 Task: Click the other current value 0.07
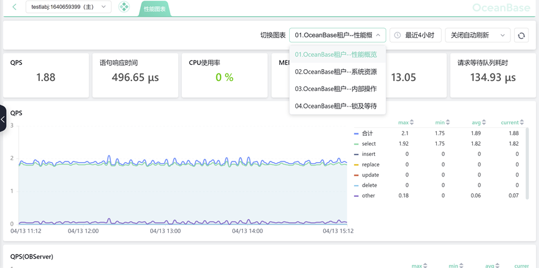click(513, 196)
